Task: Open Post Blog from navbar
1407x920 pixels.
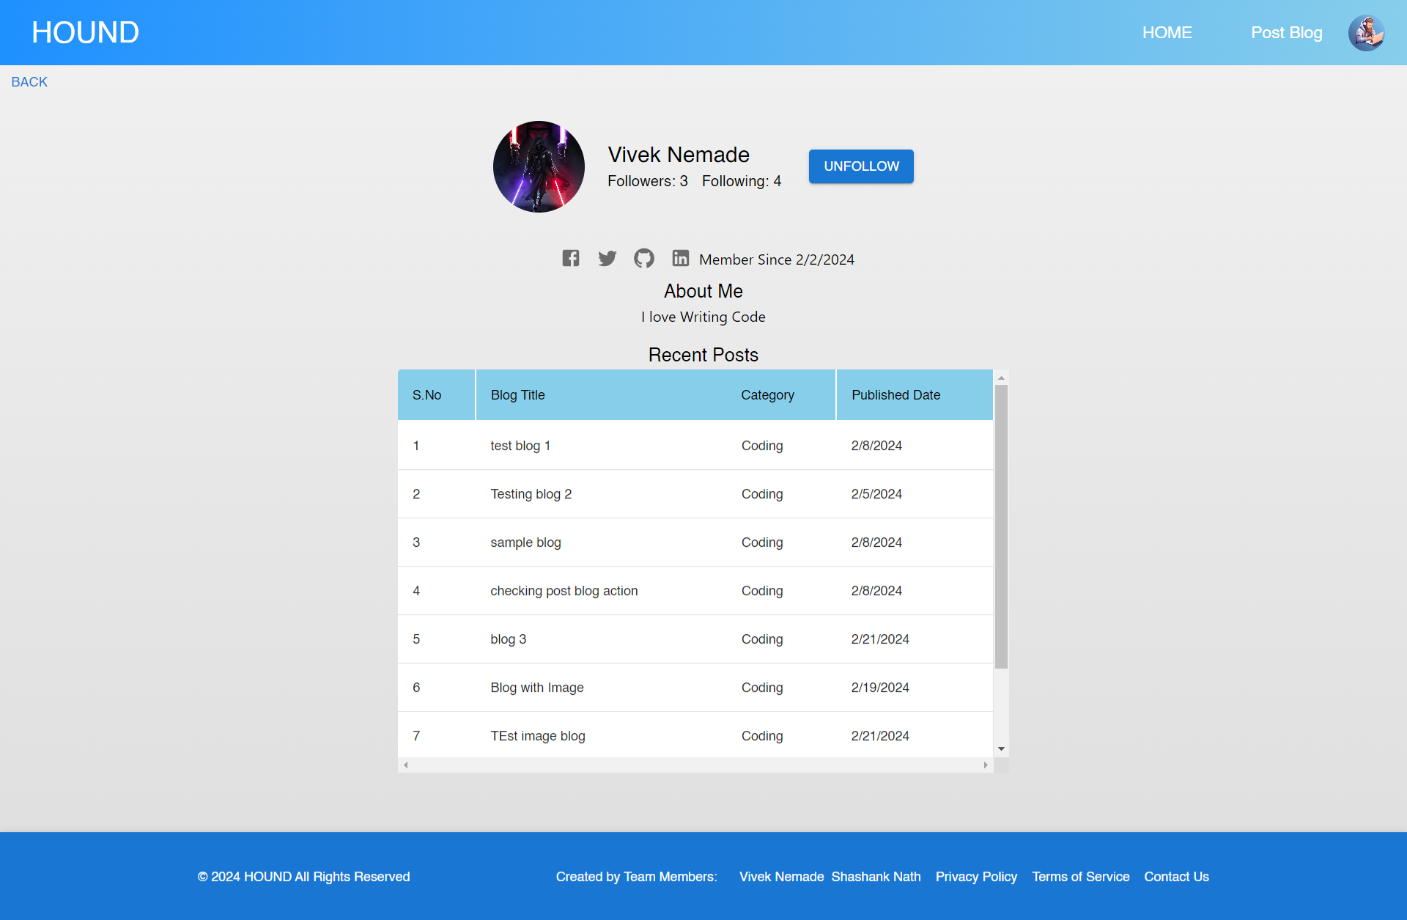Action: pyautogui.click(x=1286, y=33)
